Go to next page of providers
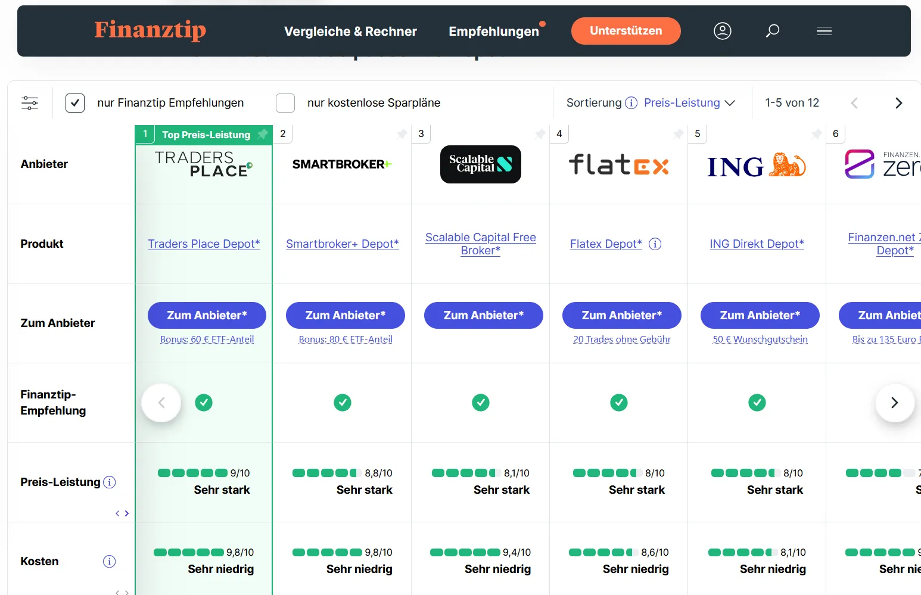The height and width of the screenshot is (595, 921). click(898, 103)
